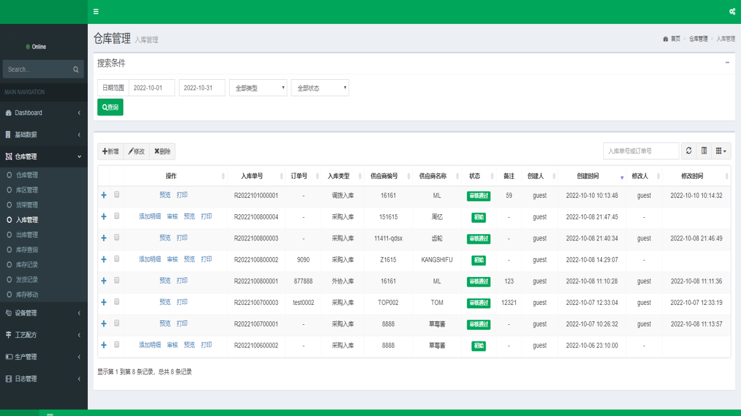The height and width of the screenshot is (416, 741).
Task: Toggle table card view icon
Action: 704,151
